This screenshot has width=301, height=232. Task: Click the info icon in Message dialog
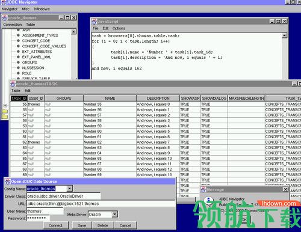(x=209, y=201)
